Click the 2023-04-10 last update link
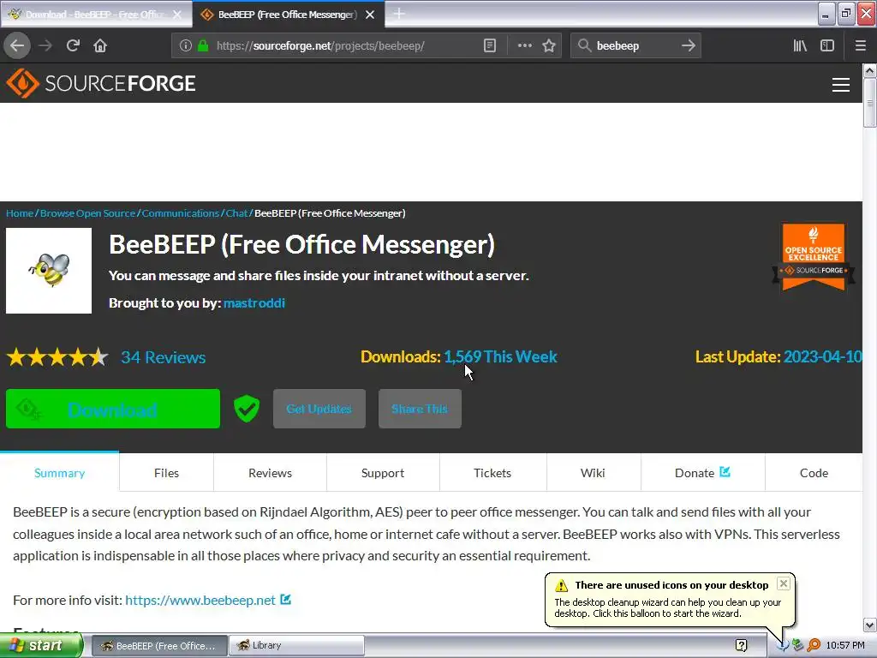 [823, 357]
